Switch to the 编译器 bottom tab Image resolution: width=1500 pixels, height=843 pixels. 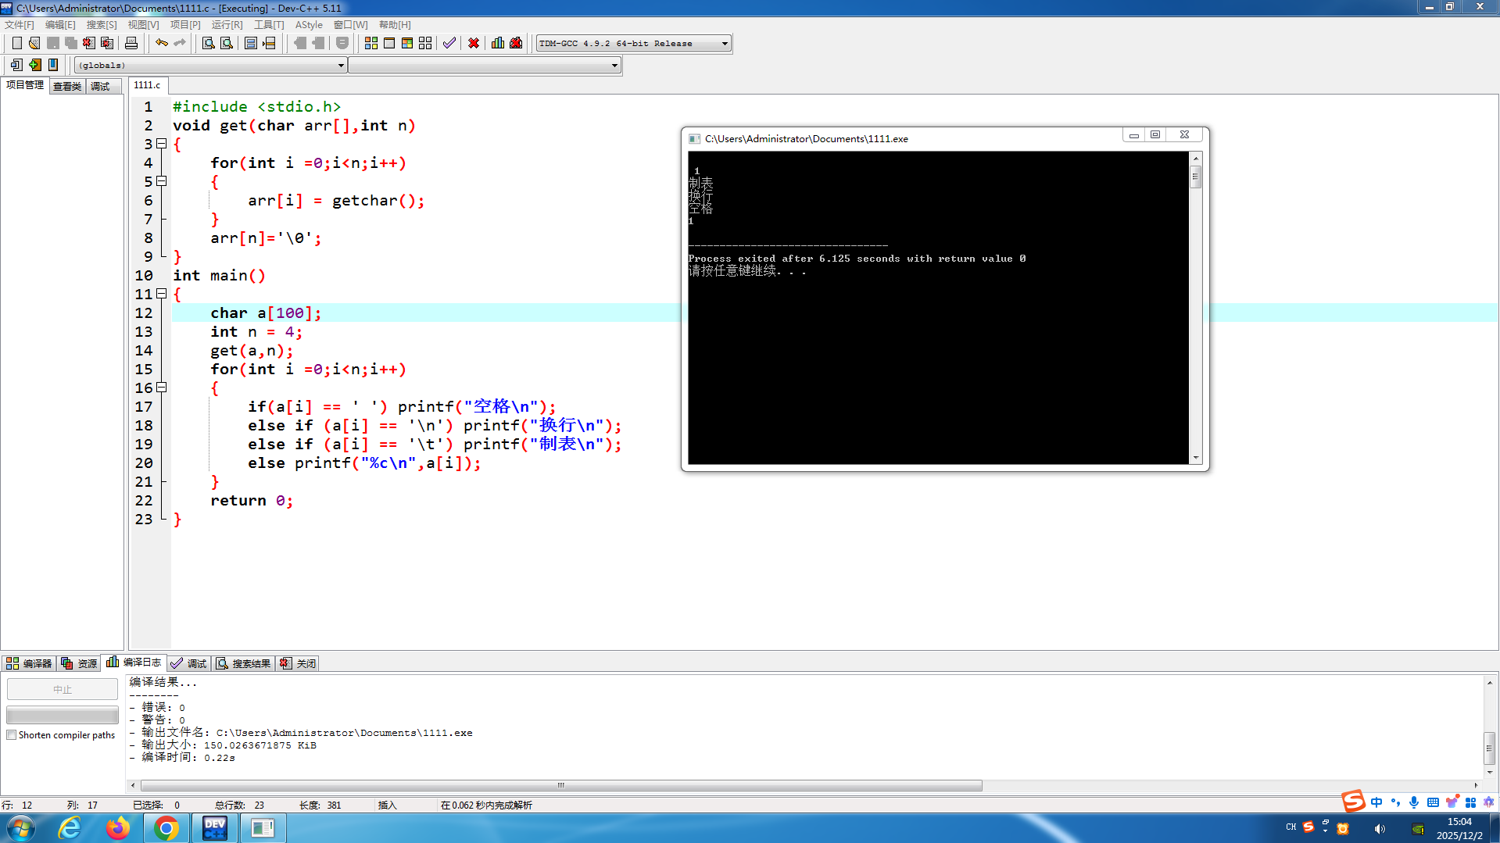coord(29,663)
